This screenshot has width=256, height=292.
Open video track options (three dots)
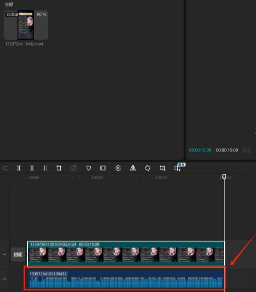(5, 255)
